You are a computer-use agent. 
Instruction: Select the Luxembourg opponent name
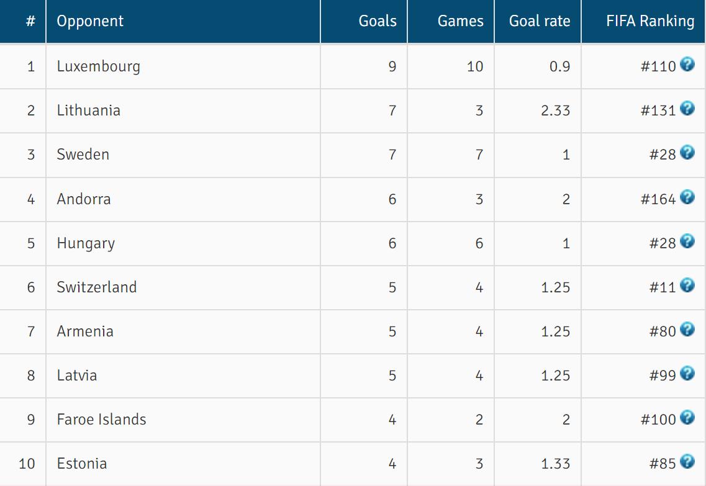point(98,66)
